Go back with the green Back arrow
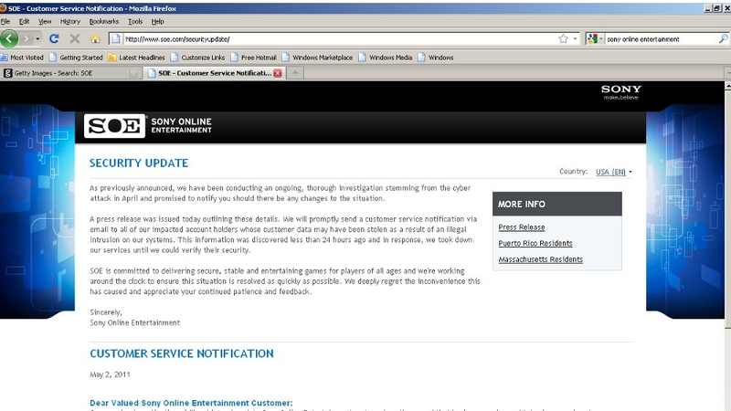This screenshot has height=411, width=731. [x=9, y=38]
